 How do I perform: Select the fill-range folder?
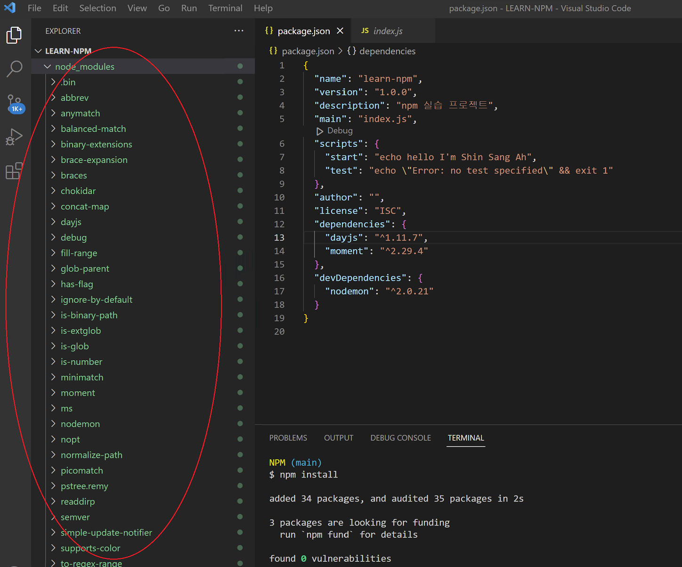[143, 253]
